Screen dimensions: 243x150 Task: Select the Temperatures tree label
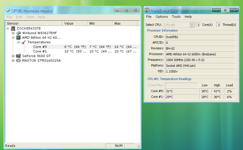pyautogui.click(x=39, y=42)
